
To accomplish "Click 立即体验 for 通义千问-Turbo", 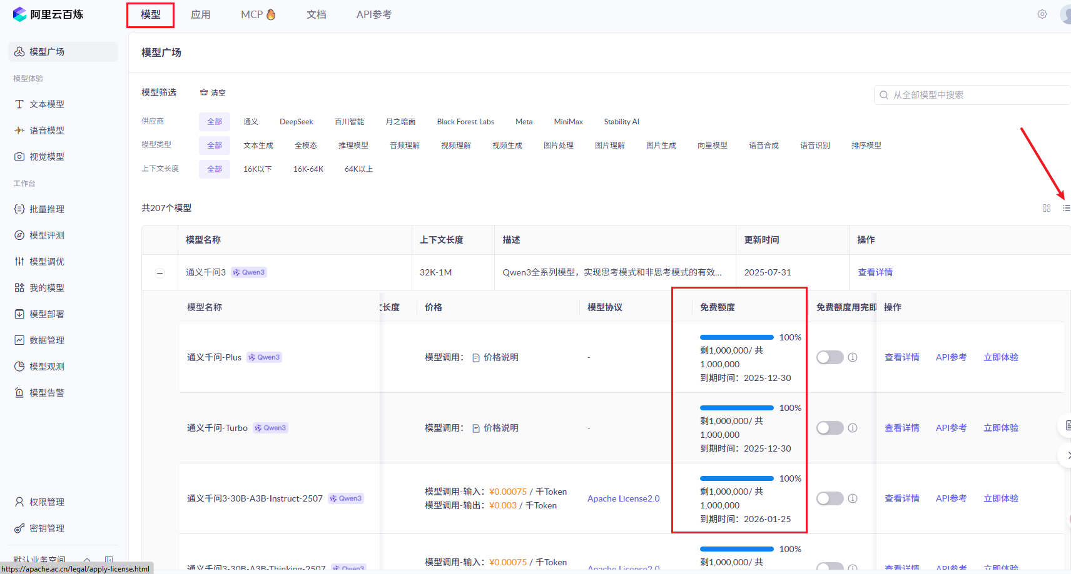I will (1001, 428).
